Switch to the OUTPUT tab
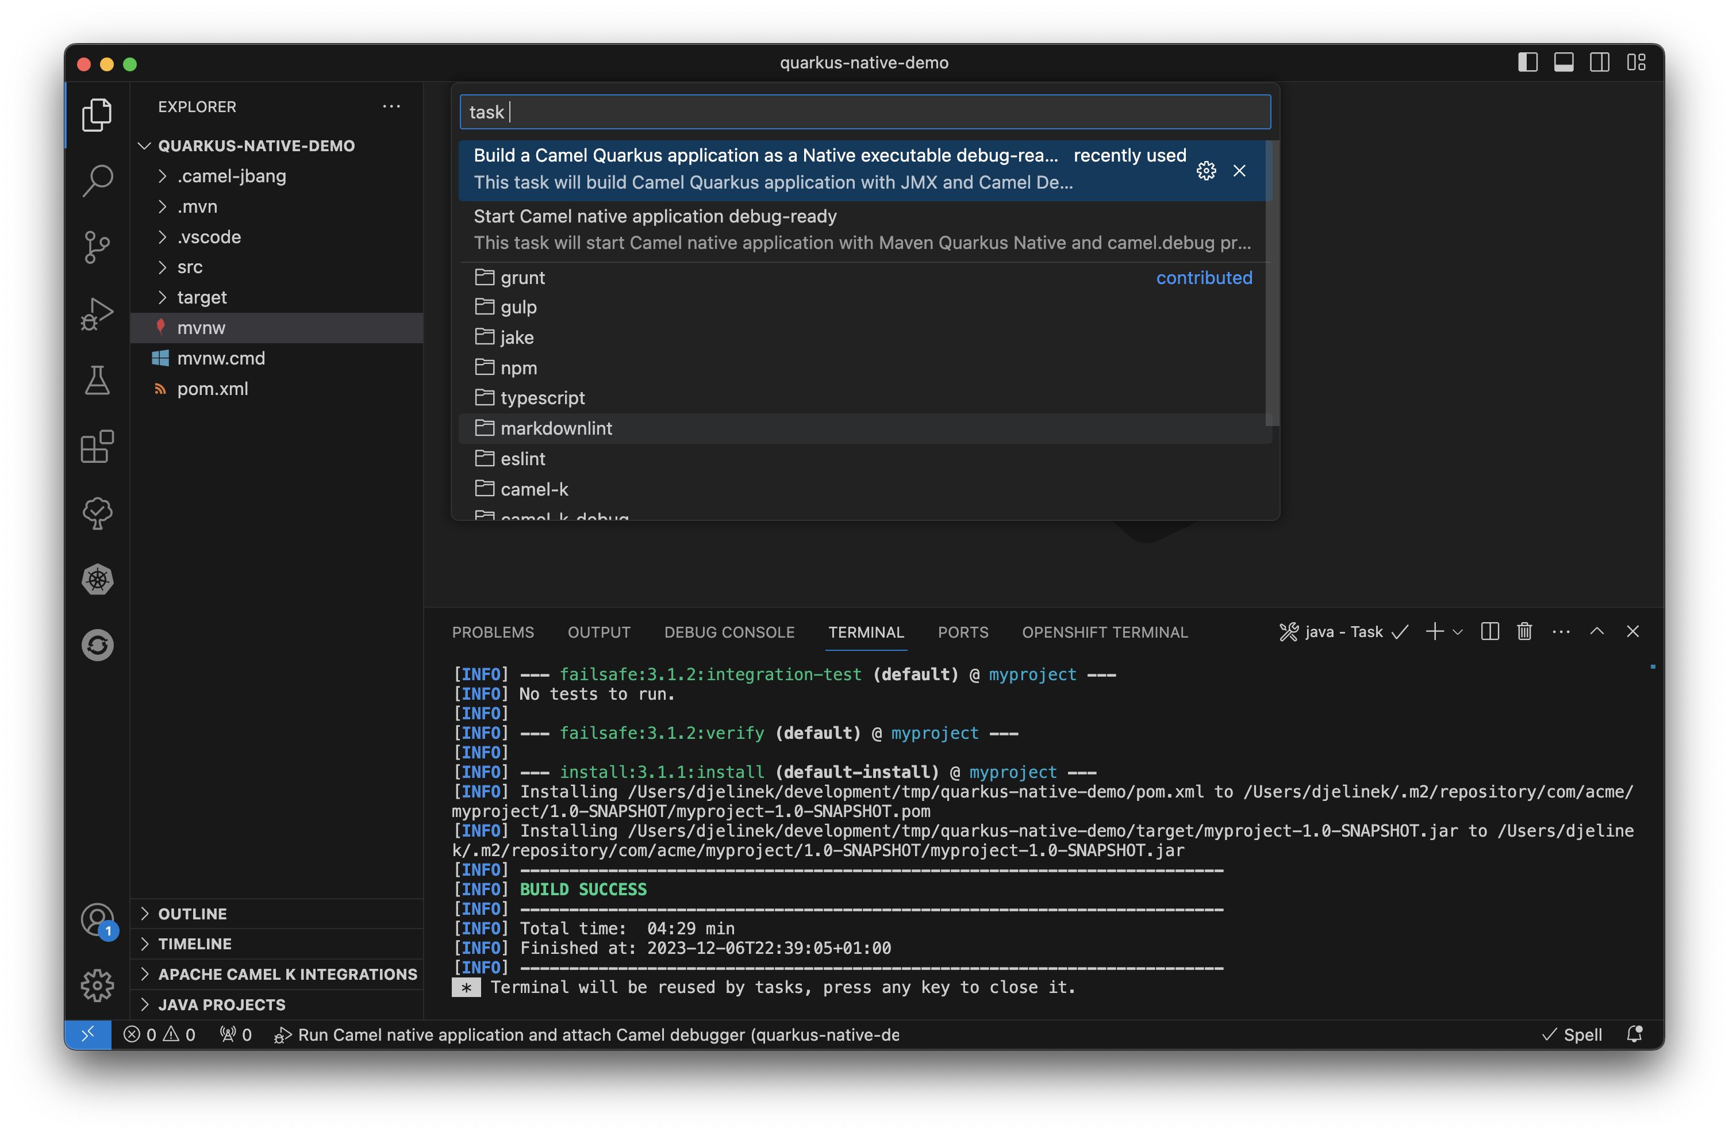This screenshot has height=1135, width=1729. click(598, 632)
